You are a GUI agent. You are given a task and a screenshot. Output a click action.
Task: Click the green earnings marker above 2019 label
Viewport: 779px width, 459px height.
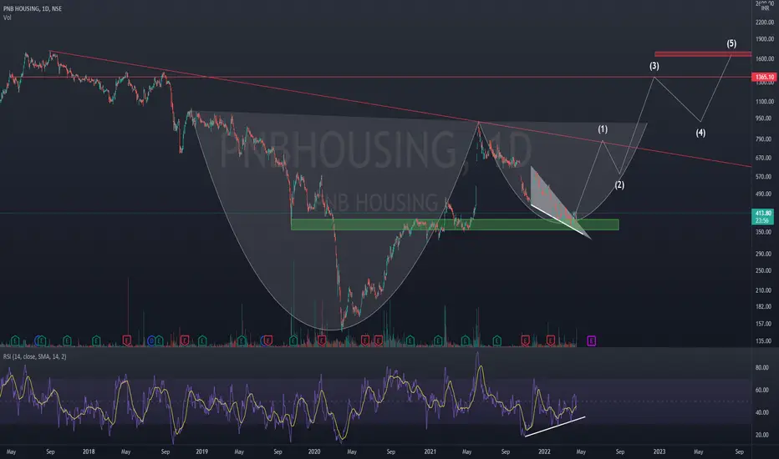coord(202,340)
